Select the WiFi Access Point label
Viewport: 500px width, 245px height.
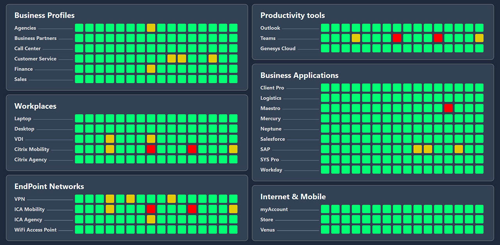[36, 230]
